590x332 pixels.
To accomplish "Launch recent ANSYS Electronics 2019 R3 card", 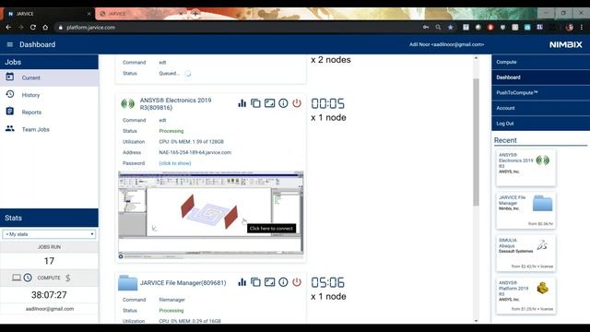I will [x=525, y=168].
